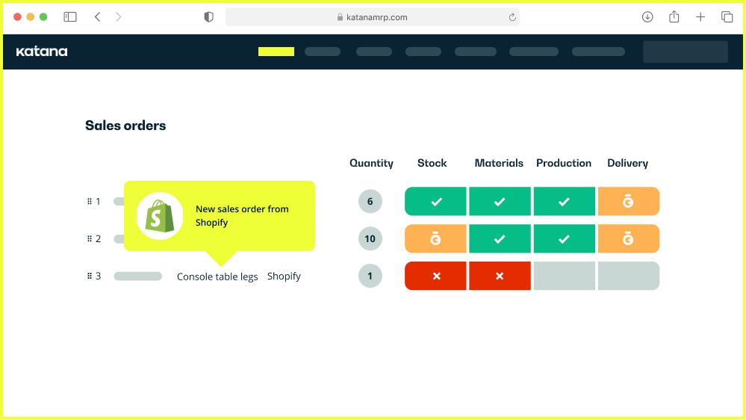Show the Safari tab overview
This screenshot has width=746, height=420.
(x=727, y=17)
